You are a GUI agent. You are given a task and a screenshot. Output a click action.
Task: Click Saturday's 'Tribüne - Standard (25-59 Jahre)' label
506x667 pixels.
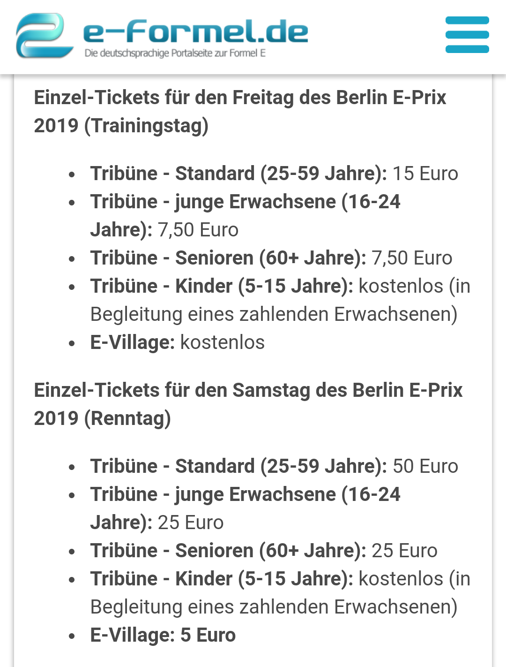238,466
